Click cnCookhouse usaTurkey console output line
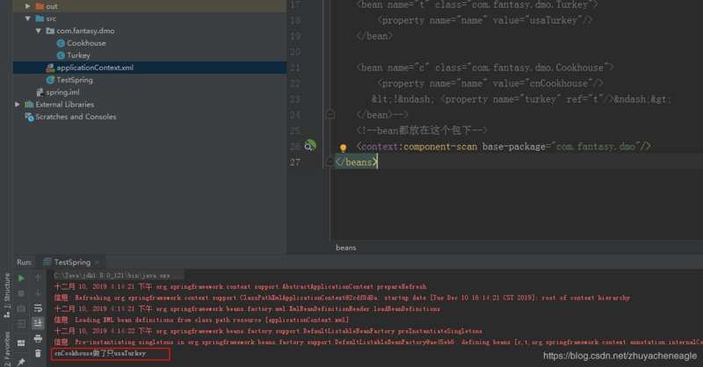703x367 pixels. pos(100,354)
